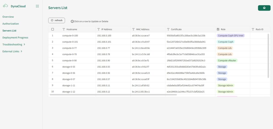Expand the Troubleshooting sidebar menu
The height and width of the screenshot is (129, 273).
pyautogui.click(x=14, y=45)
